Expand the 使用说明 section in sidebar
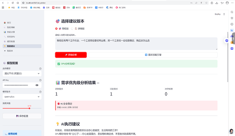 22,134
